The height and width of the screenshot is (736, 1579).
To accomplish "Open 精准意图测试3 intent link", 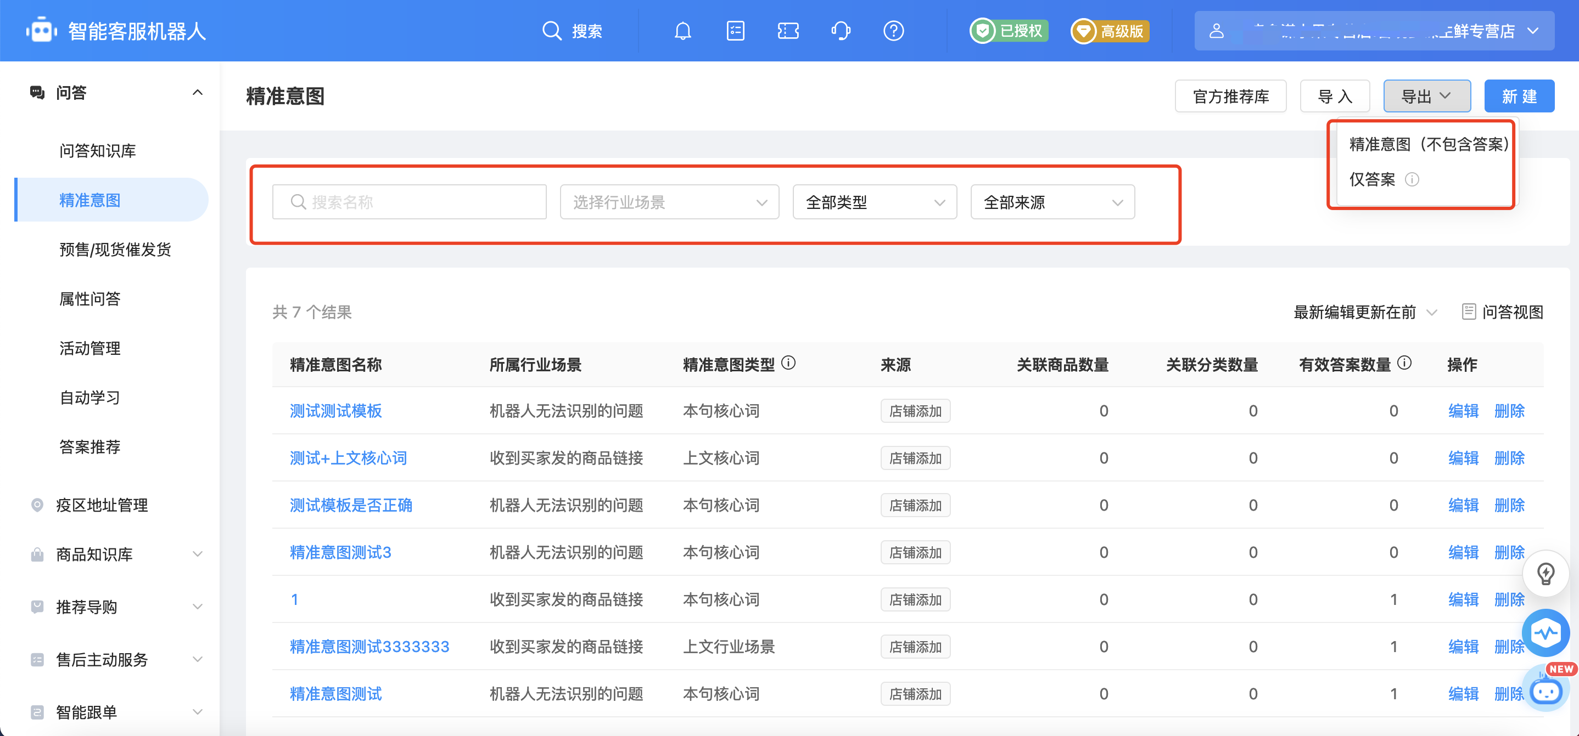I will coord(340,552).
